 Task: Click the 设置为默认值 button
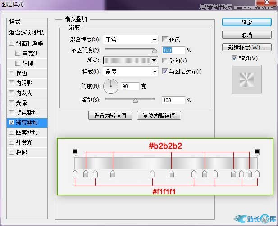pyautogui.click(x=110, y=115)
